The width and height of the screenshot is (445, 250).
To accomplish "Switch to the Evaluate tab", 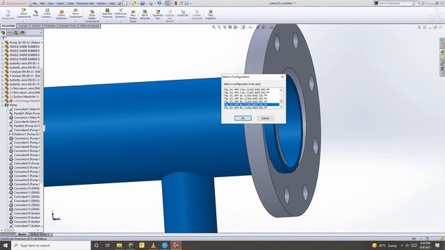I will [x=50, y=26].
